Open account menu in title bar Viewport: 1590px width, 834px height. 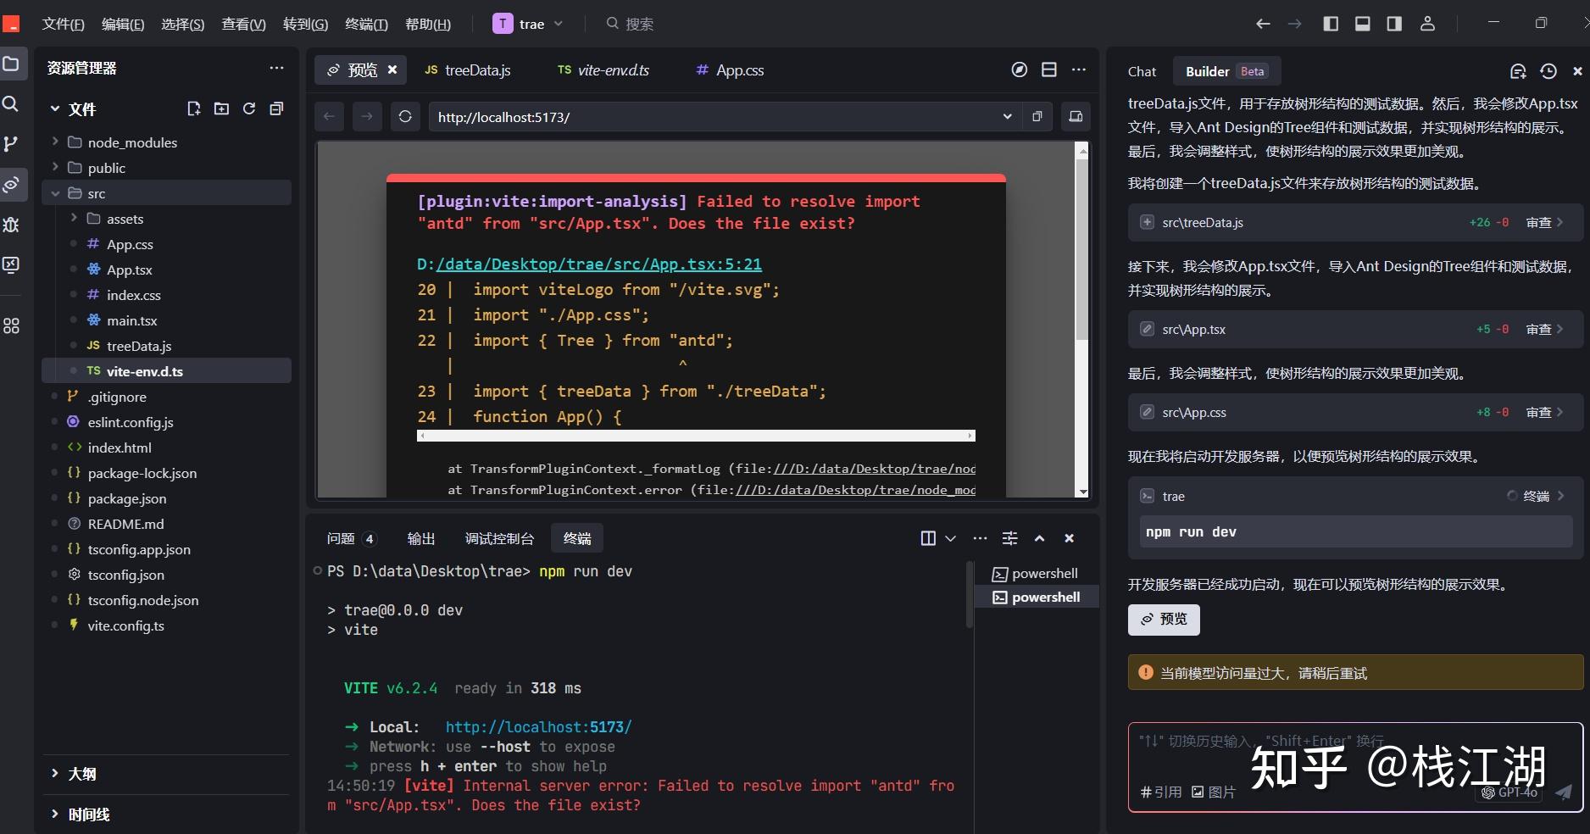coord(1427,24)
